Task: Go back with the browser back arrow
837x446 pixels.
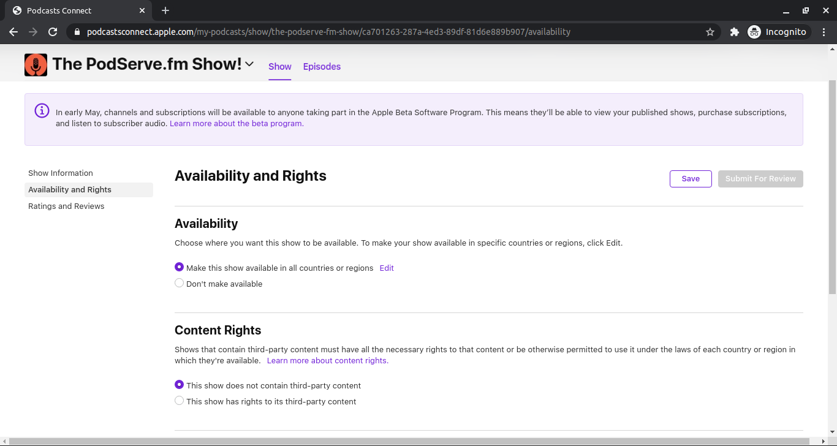Action: click(x=13, y=32)
